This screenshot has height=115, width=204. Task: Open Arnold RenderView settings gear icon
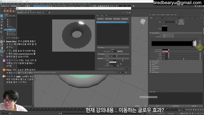coord(130,13)
